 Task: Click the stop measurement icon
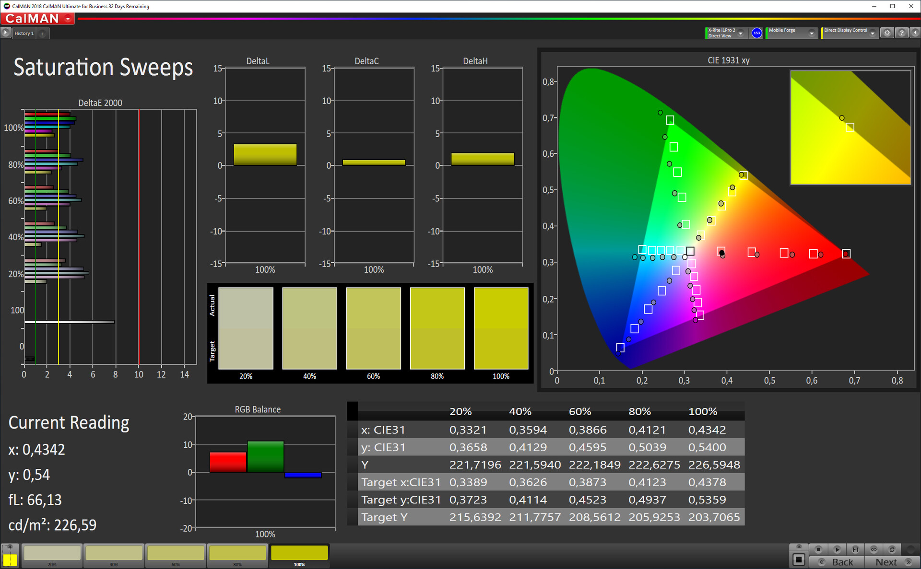pos(818,549)
